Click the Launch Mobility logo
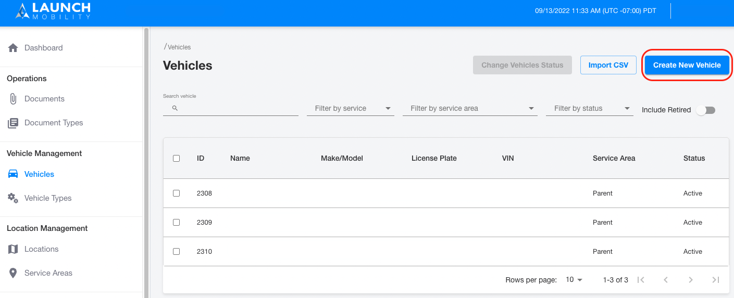Image resolution: width=734 pixels, height=298 pixels. coord(53,11)
